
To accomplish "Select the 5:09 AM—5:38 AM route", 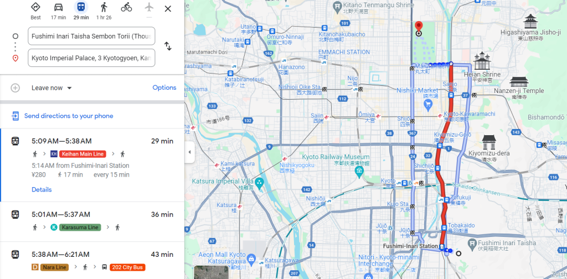I will tap(92, 165).
